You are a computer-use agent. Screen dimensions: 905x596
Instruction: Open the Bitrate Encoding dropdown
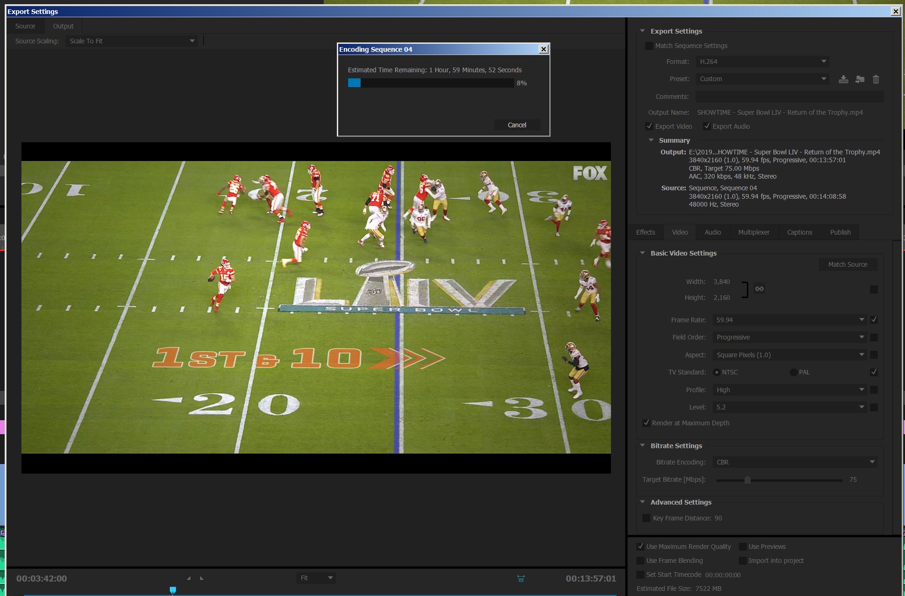pos(795,462)
